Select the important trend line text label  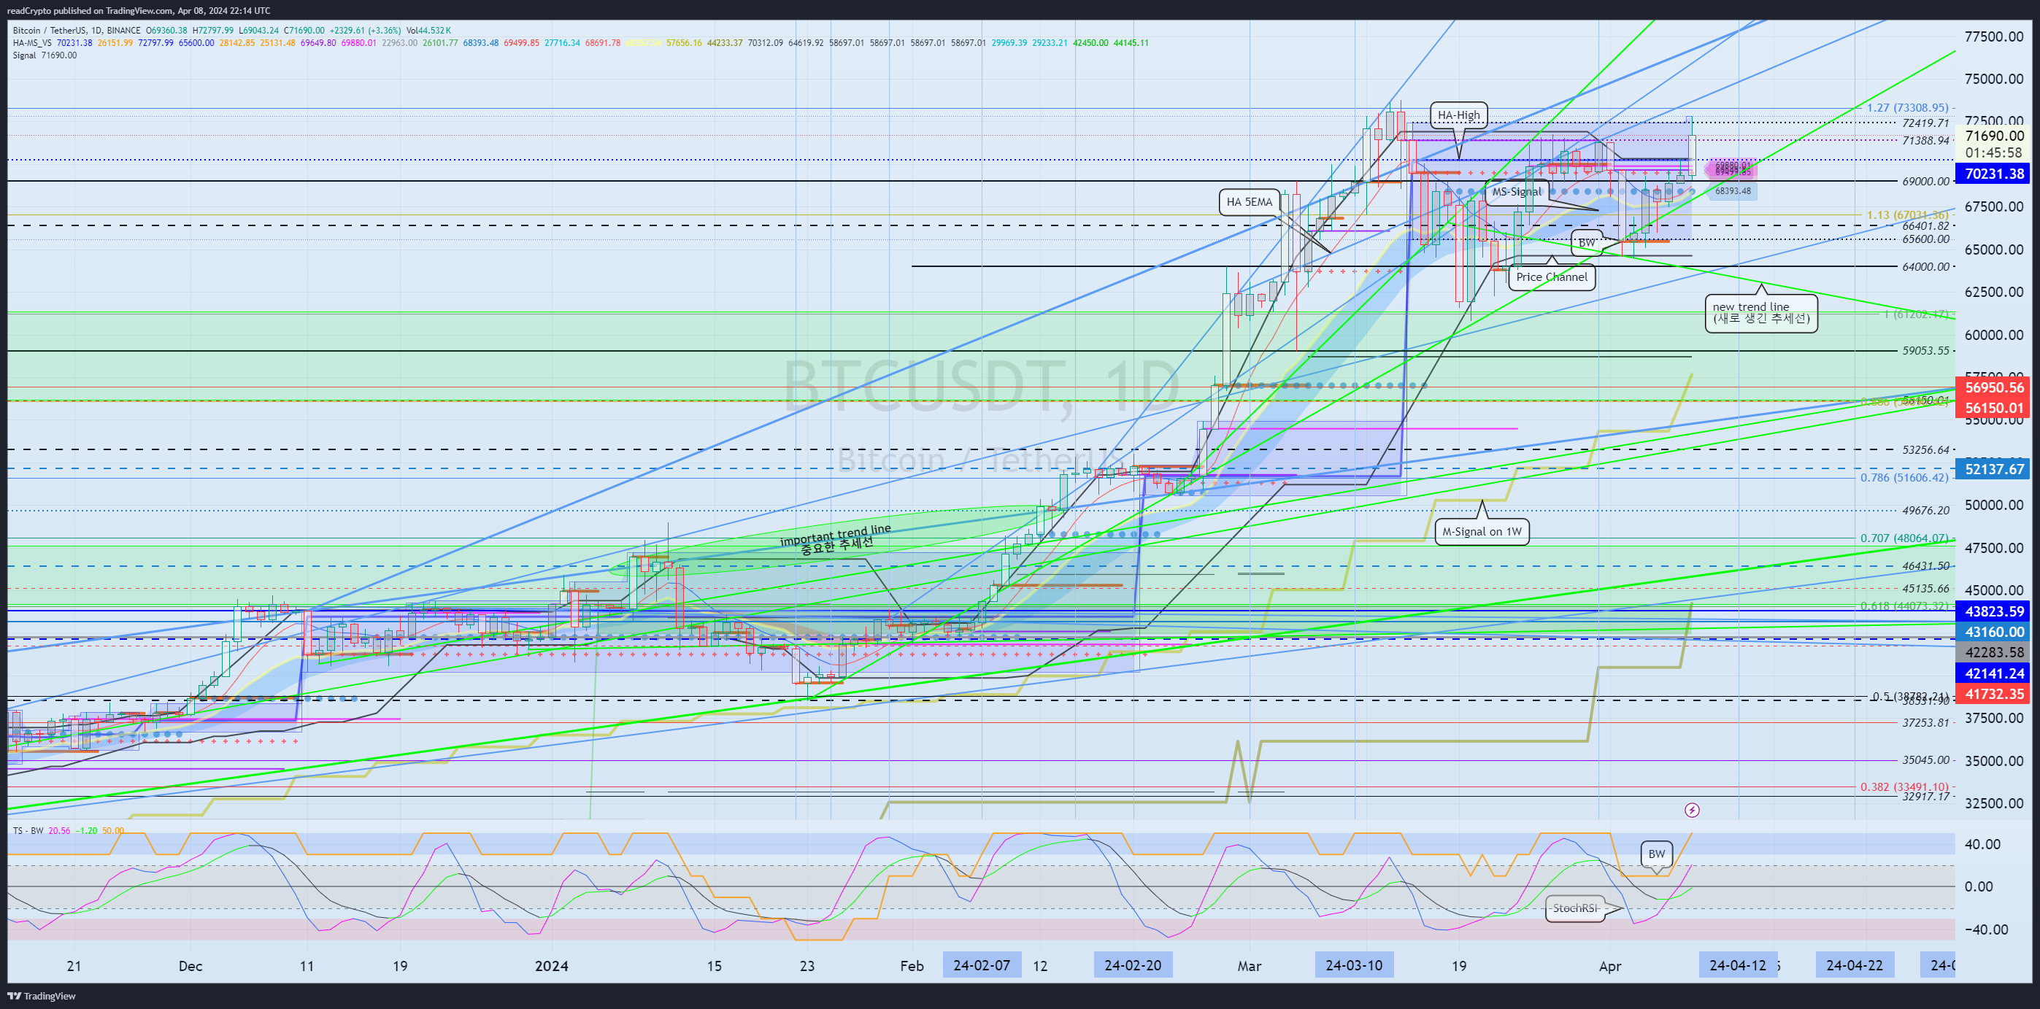[x=836, y=538]
